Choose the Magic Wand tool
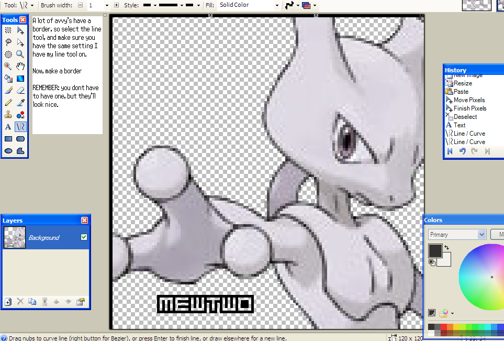The image size is (504, 341). pyautogui.click(x=8, y=67)
